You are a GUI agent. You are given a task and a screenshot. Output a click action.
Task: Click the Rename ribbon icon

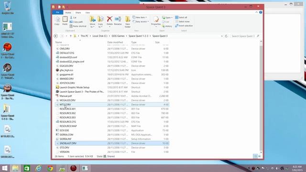118,21
